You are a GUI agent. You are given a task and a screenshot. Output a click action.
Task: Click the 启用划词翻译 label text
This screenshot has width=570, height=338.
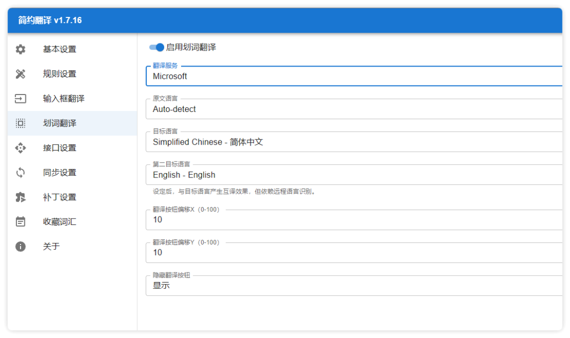[191, 48]
